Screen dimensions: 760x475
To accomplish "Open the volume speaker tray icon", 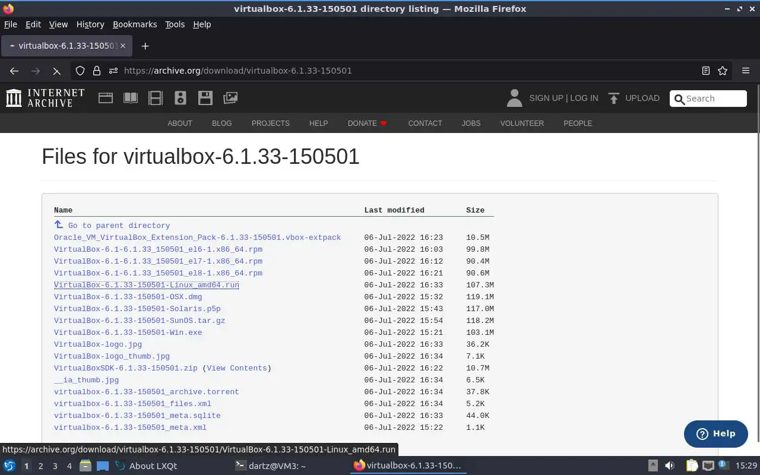I will (x=670, y=466).
